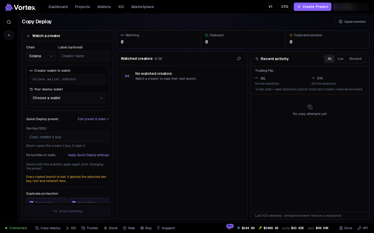Select the Blocked activity filter

[x=356, y=59]
